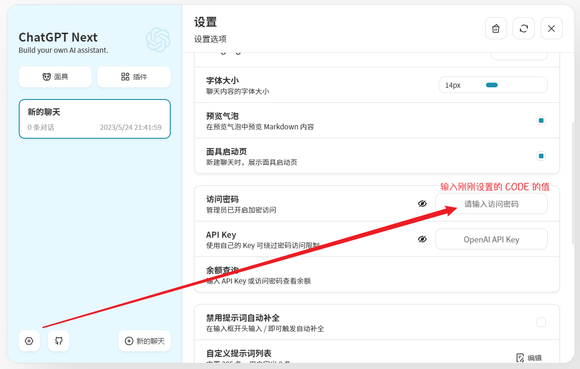Show API Key with eye icon
The height and width of the screenshot is (369, 580).
point(422,239)
